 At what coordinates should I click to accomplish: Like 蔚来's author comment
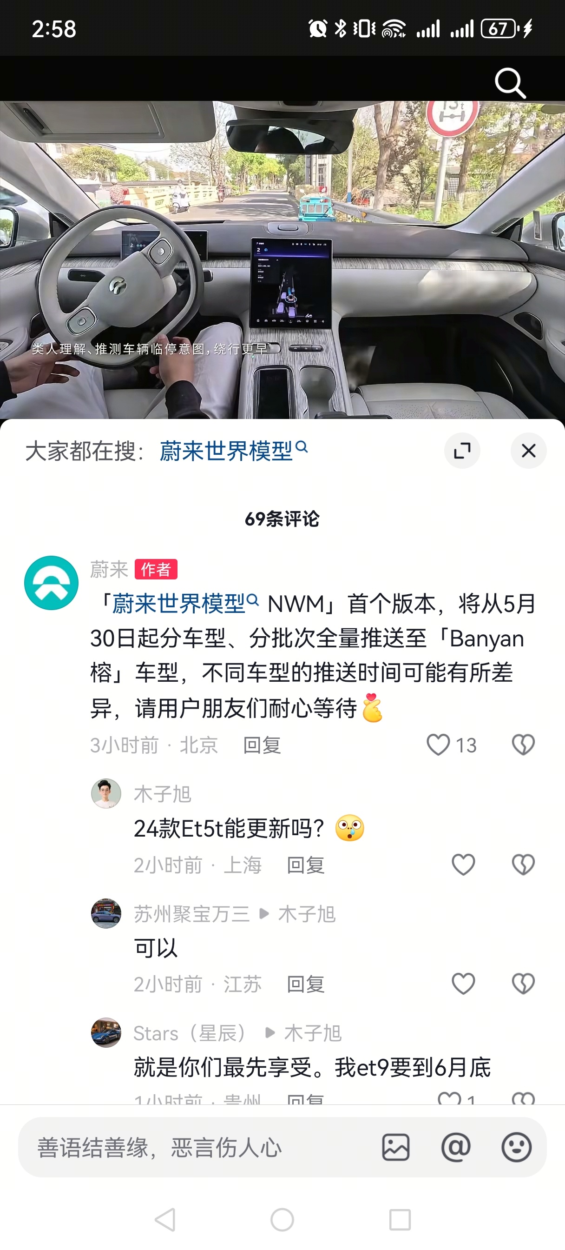[x=438, y=745]
